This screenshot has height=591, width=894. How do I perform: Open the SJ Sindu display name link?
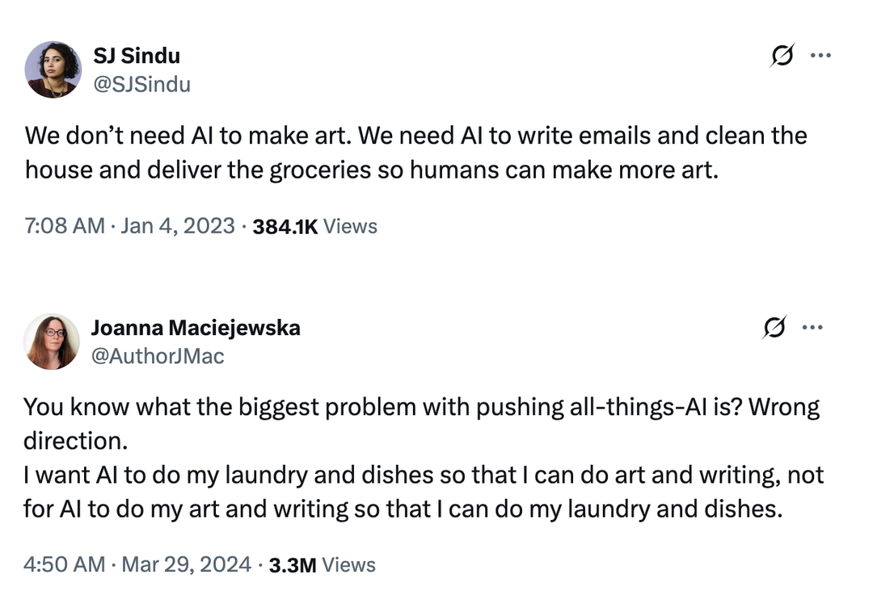pos(137,56)
